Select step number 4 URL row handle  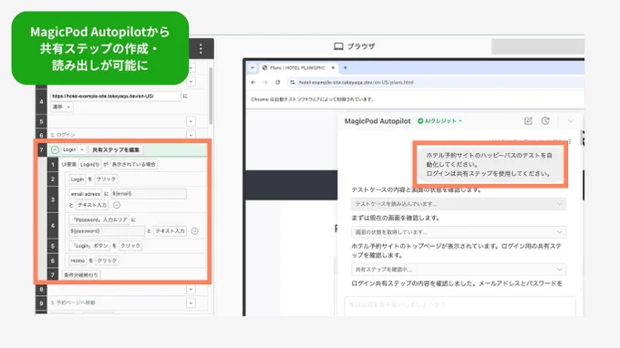tap(41, 101)
